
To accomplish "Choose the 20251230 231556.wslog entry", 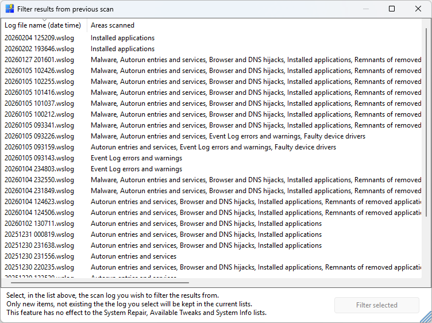I will pos(39,256).
